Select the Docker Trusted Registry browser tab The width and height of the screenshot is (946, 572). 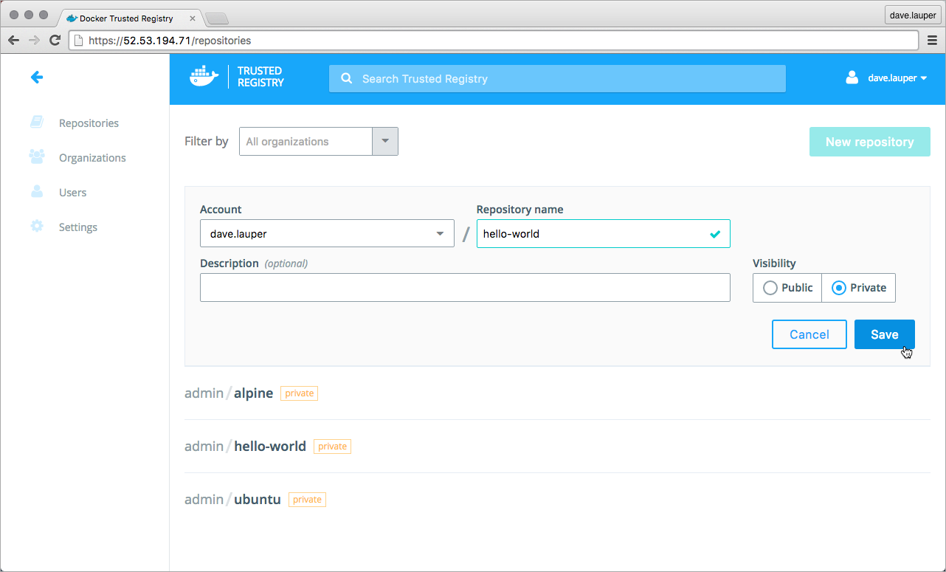tap(125, 18)
